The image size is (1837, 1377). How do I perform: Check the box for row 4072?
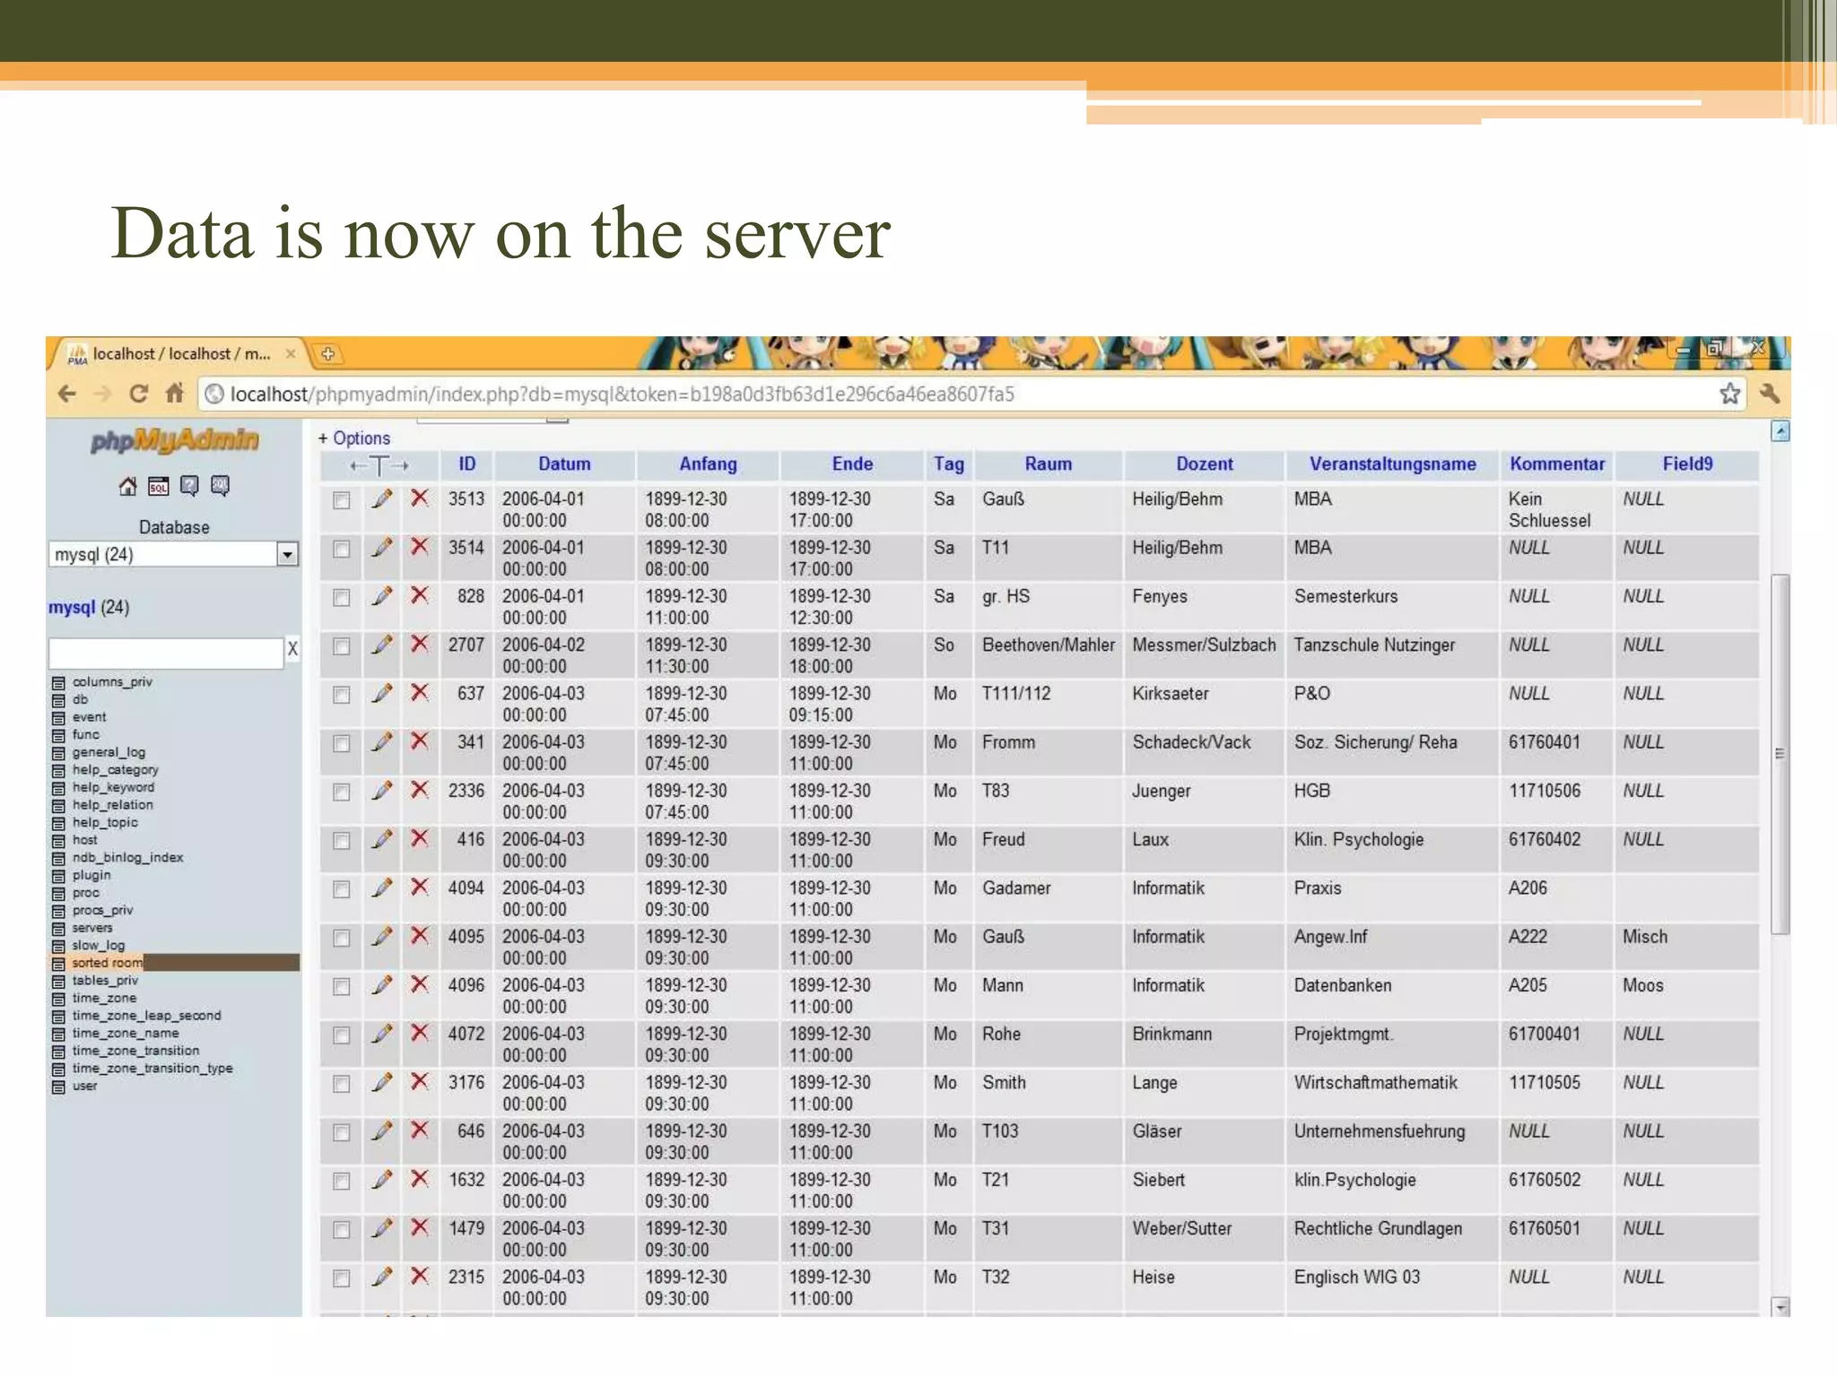click(341, 1035)
